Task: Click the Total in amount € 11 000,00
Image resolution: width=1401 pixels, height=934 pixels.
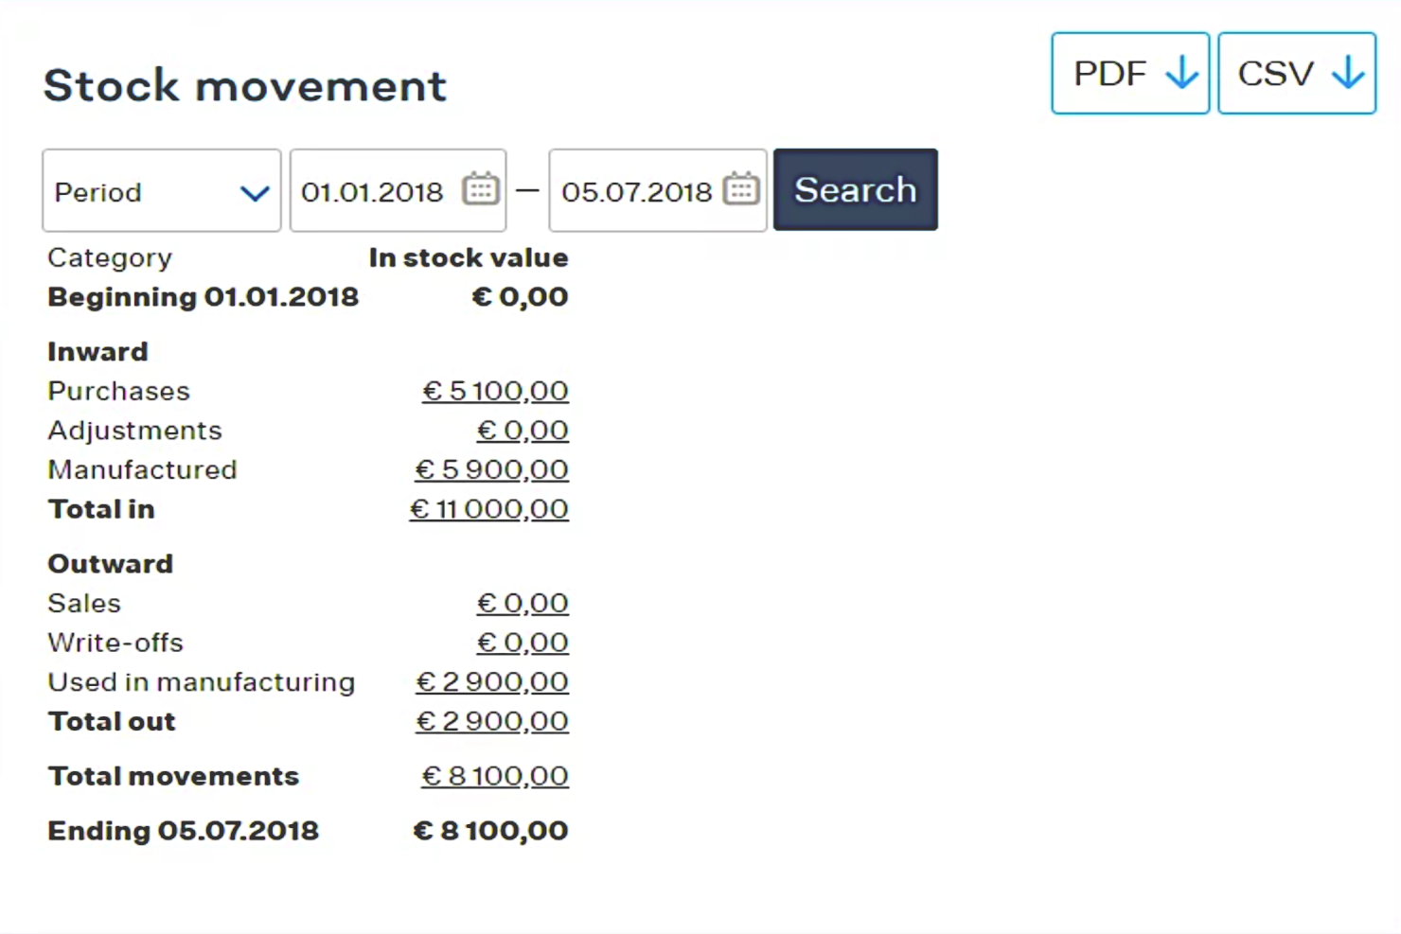Action: pyautogui.click(x=488, y=508)
